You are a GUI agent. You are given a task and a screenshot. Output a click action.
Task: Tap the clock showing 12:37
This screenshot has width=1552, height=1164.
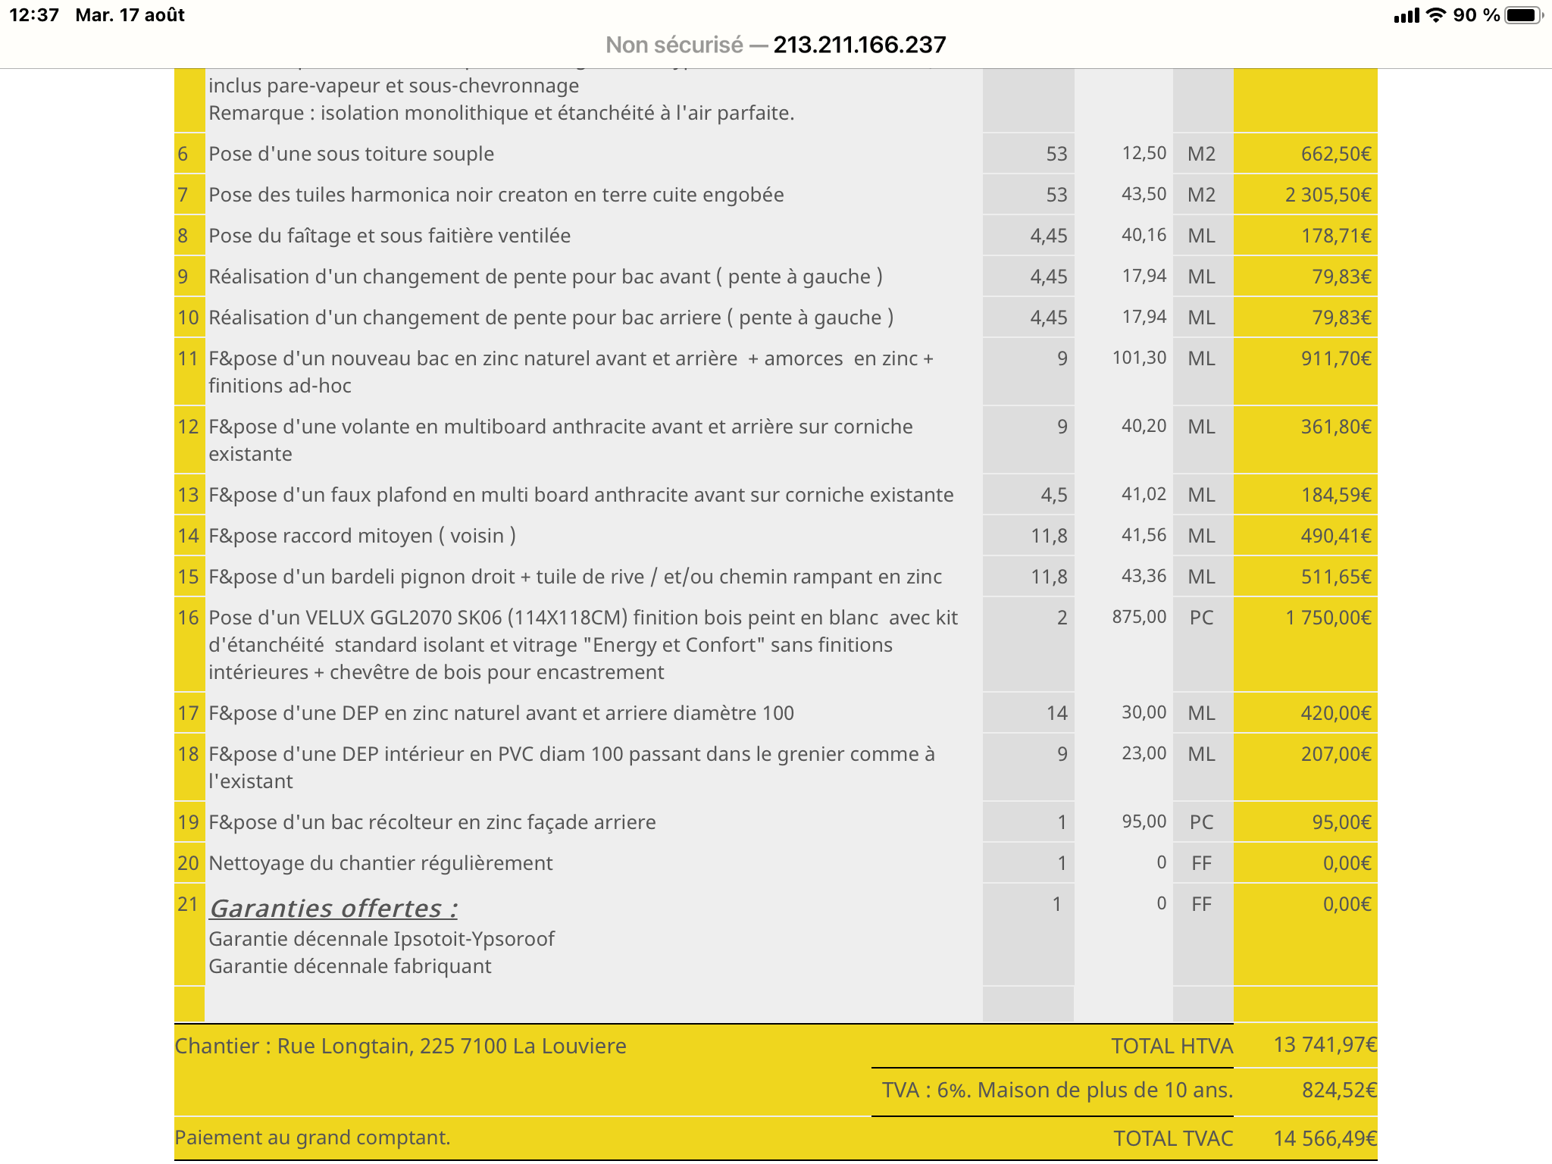(x=34, y=15)
